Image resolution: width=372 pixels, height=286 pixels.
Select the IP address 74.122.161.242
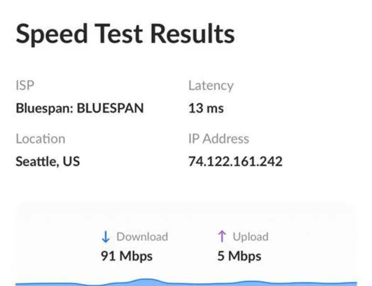click(x=235, y=161)
